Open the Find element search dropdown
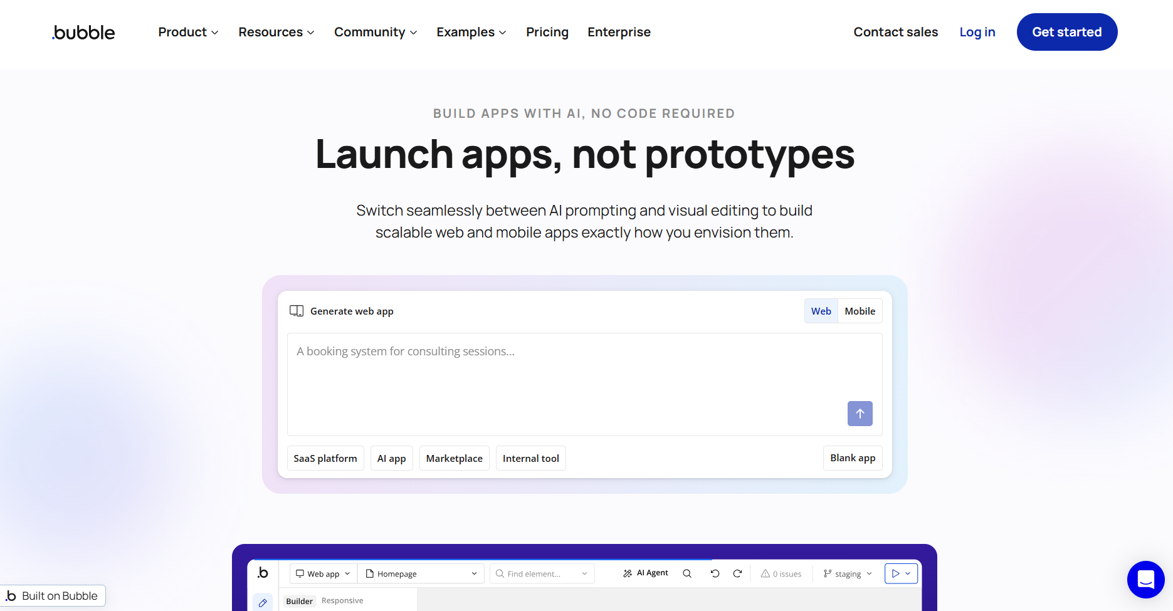 (x=542, y=573)
